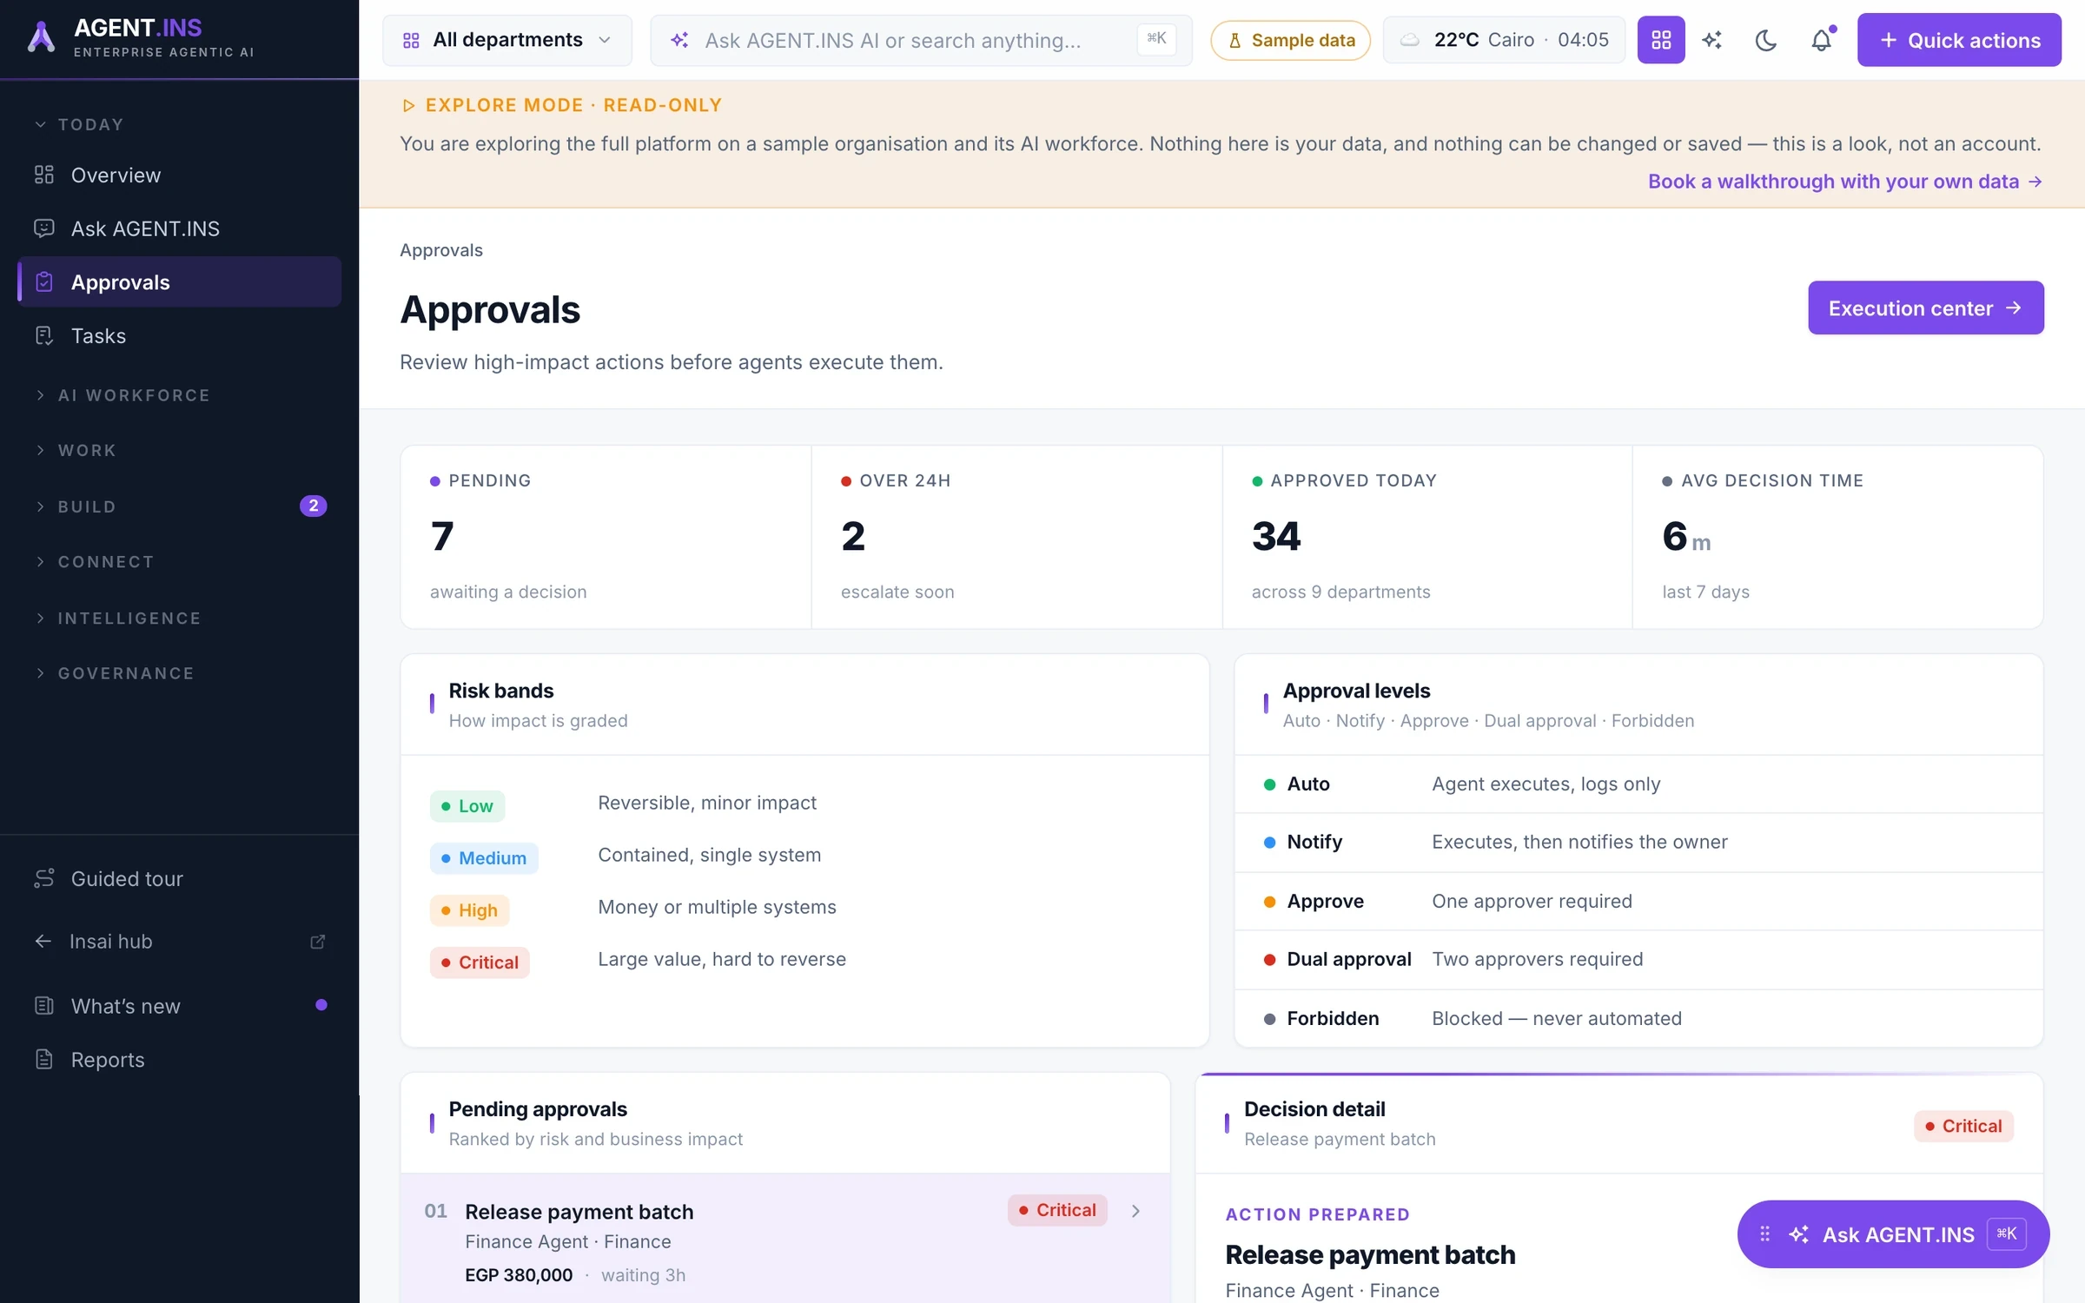
Task: Expand the GOVERNANCE section
Action: [115, 673]
